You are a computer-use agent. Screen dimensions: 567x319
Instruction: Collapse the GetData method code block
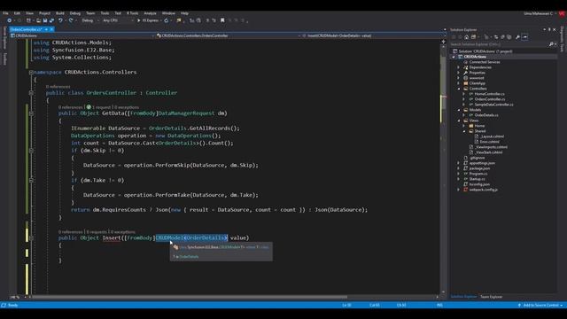pos(31,113)
